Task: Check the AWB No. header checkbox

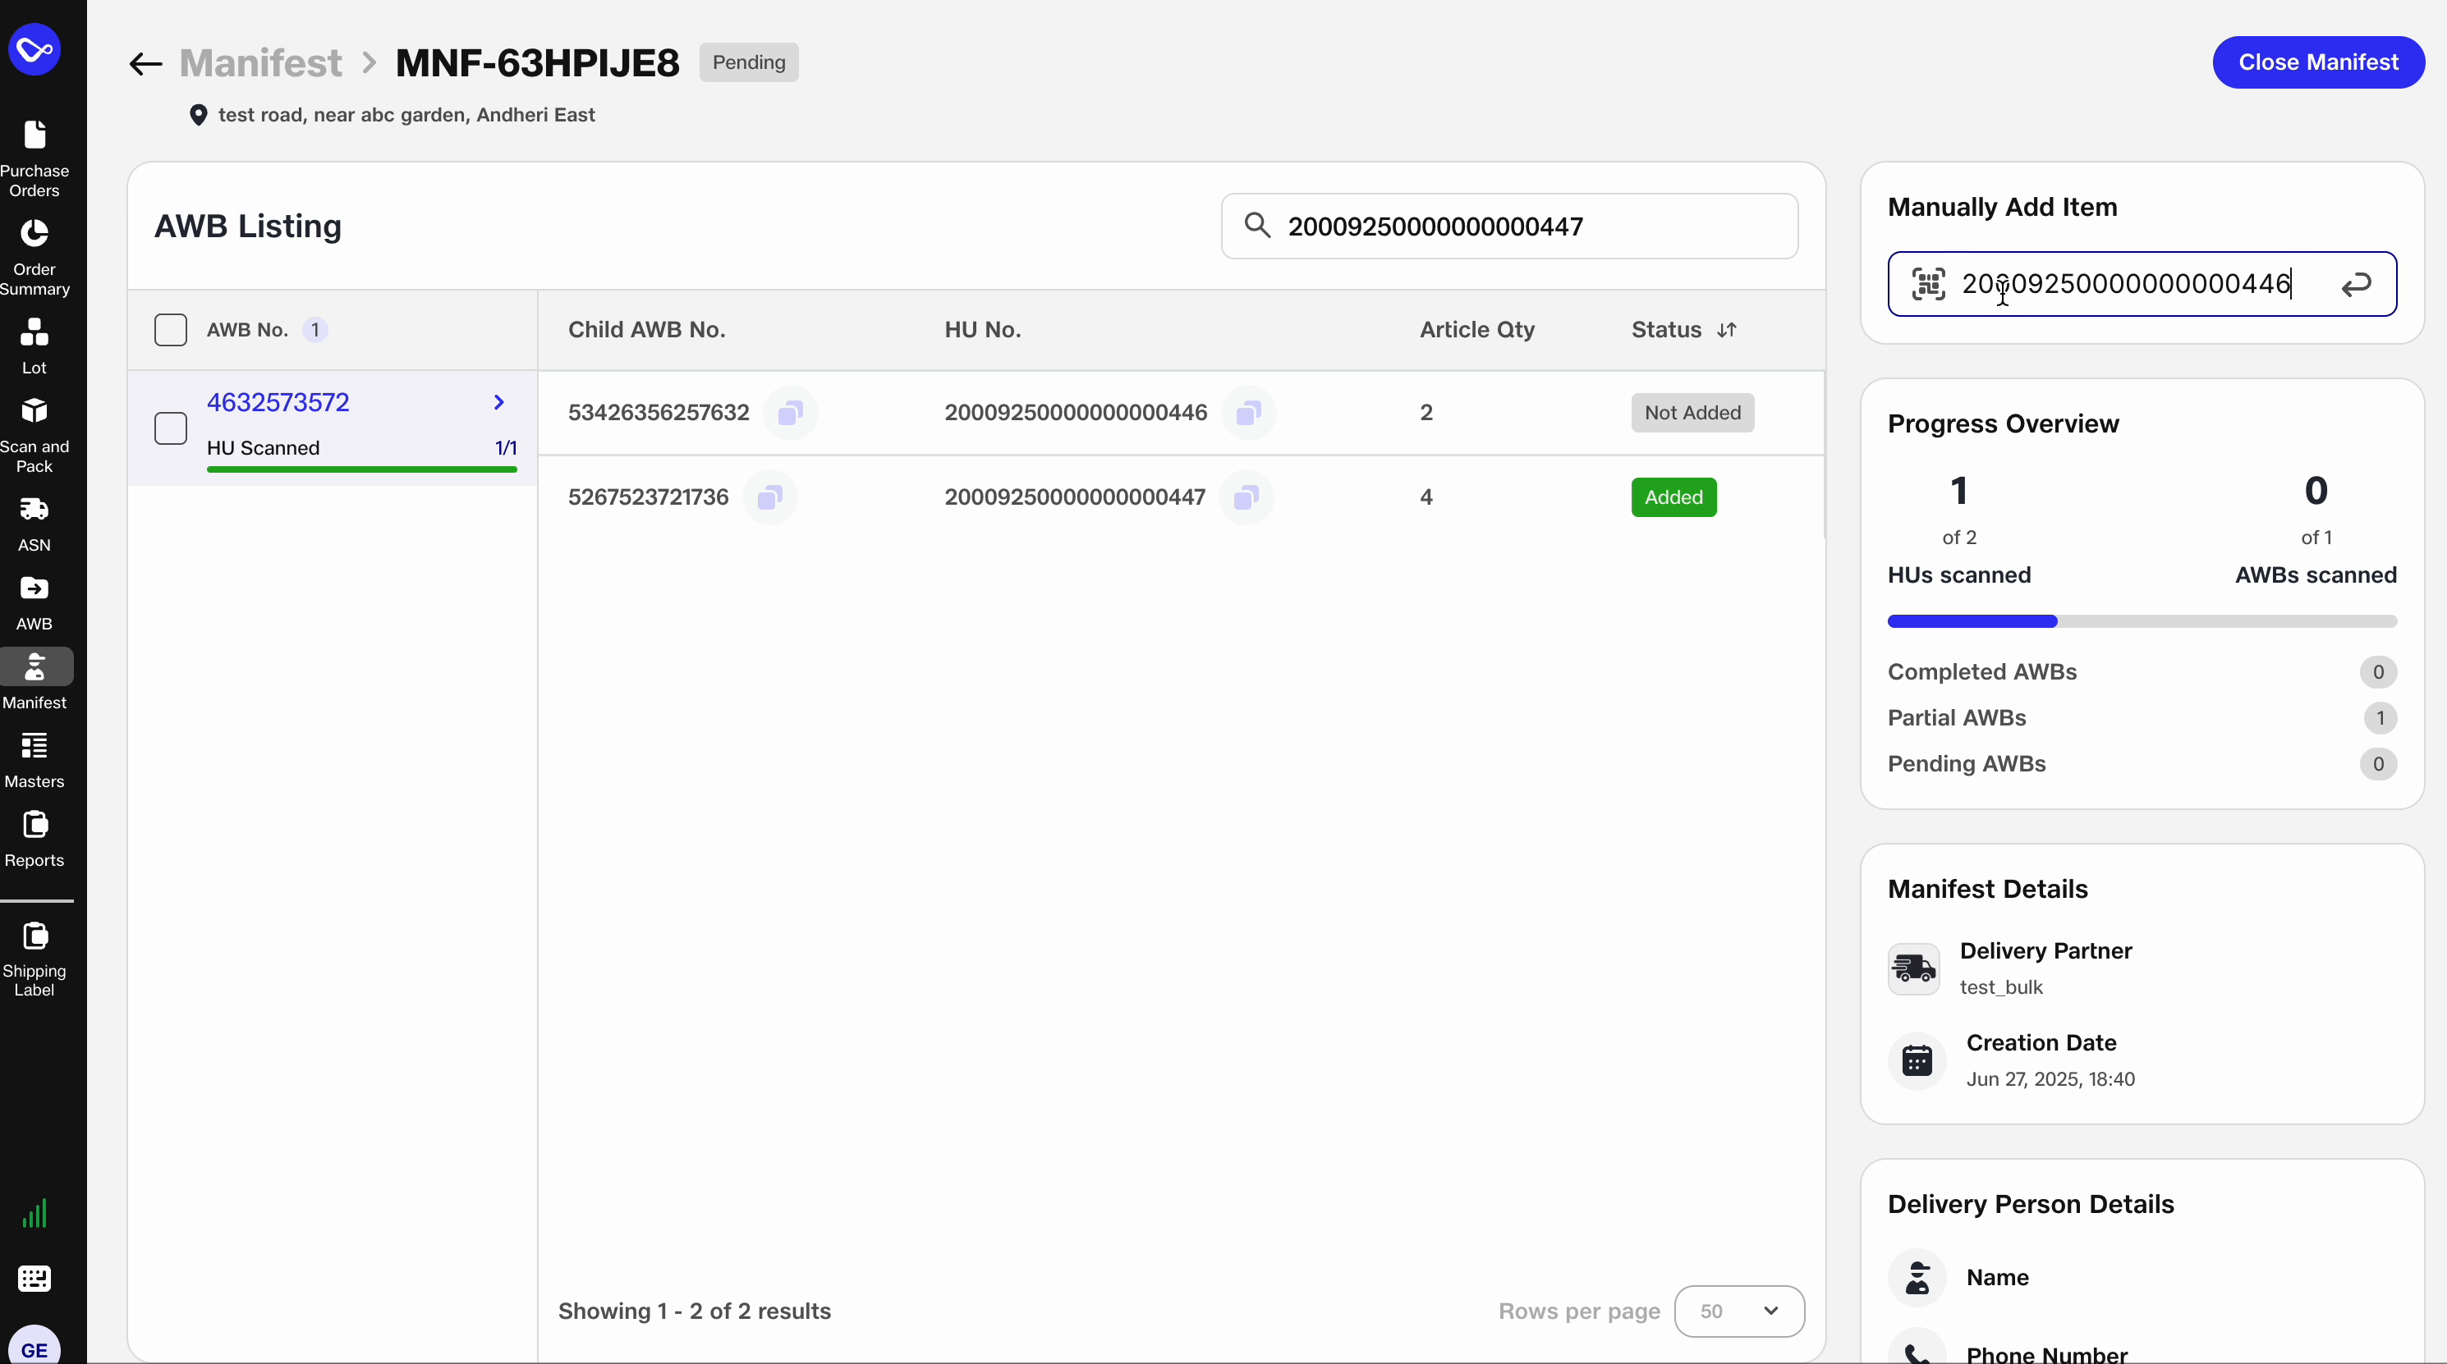Action: point(171,329)
